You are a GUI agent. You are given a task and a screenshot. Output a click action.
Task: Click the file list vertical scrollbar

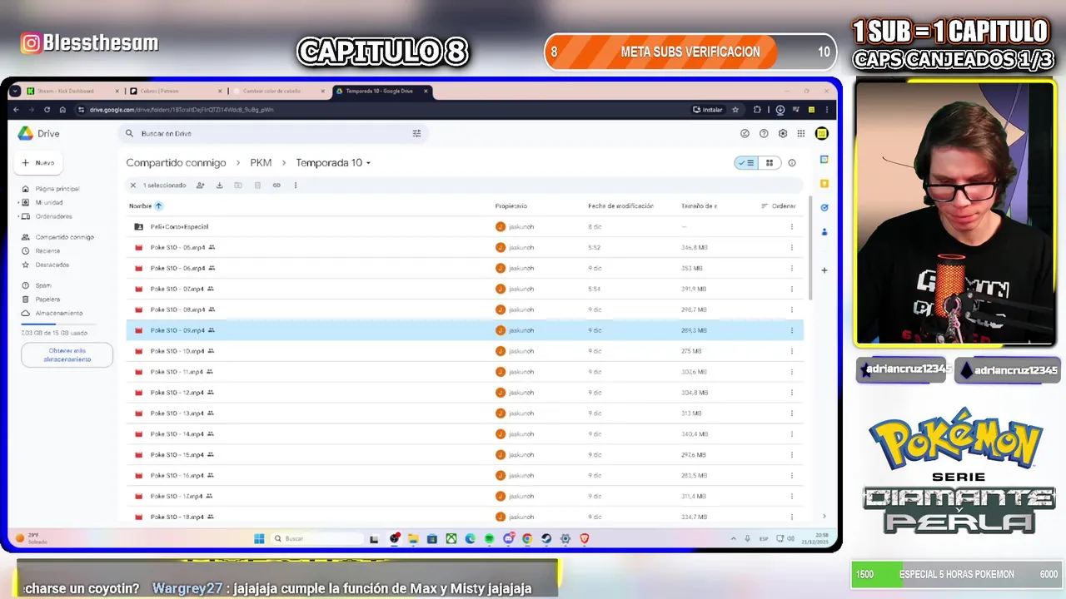click(809, 250)
